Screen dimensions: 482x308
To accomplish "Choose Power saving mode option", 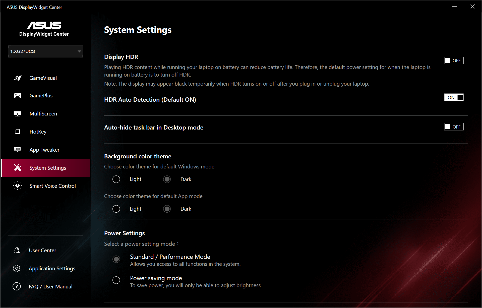I will point(116,280).
